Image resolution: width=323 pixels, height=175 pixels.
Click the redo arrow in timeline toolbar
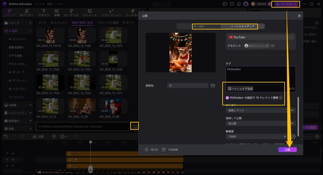tap(14, 137)
